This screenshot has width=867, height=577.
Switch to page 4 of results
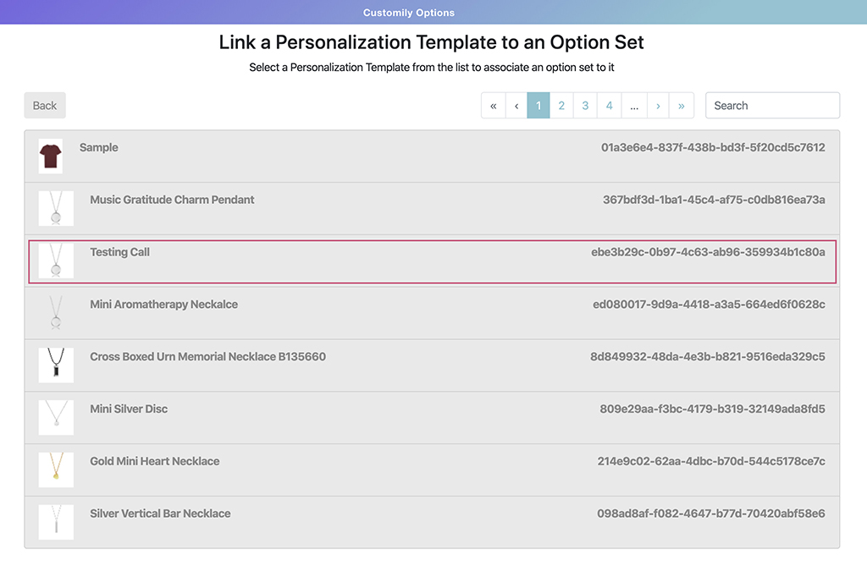tap(609, 106)
